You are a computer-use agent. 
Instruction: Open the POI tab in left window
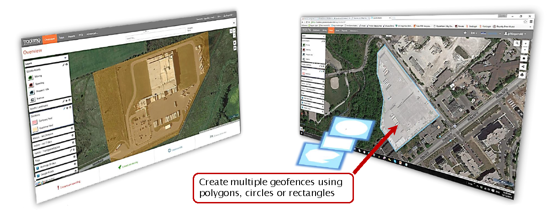point(81,35)
